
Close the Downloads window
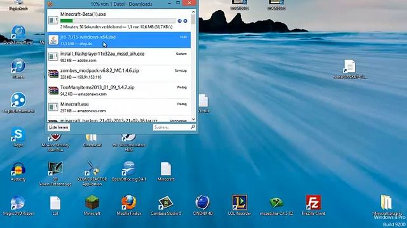[x=190, y=3]
